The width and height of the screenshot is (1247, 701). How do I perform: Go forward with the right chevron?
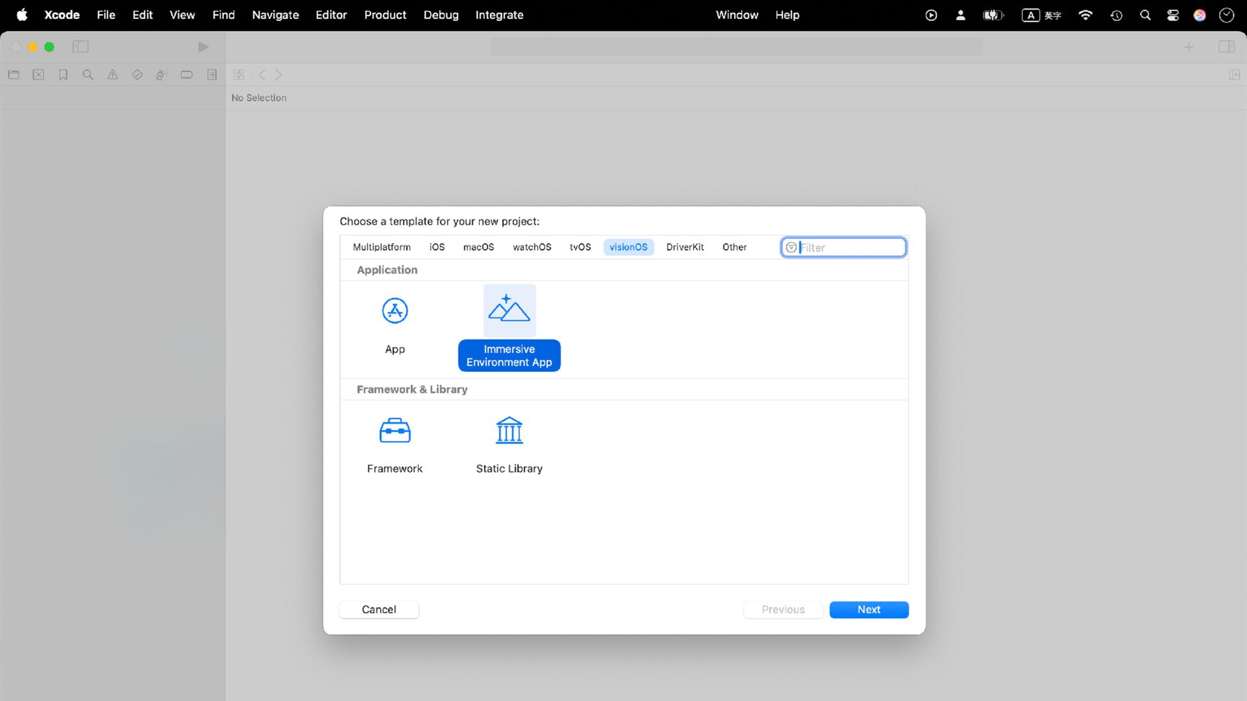coord(279,75)
